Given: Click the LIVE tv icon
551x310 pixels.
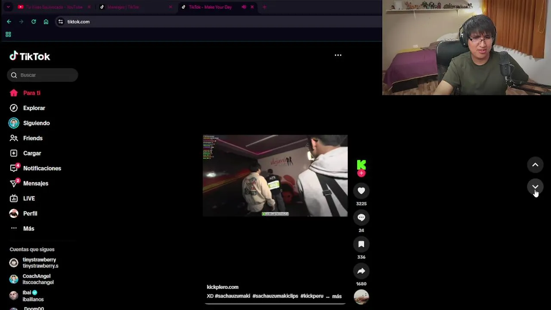Looking at the screenshot, I should 14,198.
